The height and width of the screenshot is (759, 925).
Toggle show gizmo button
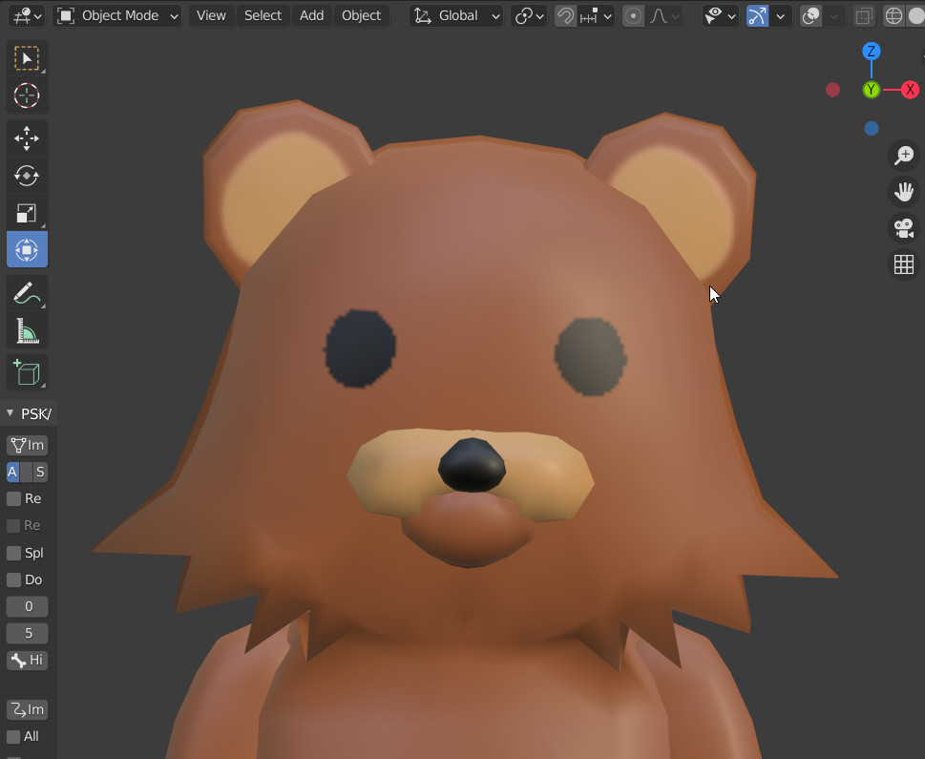coord(757,16)
